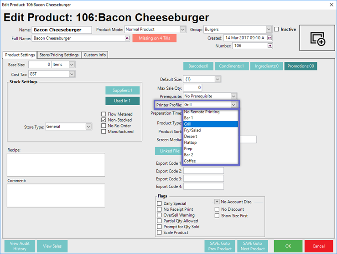Click the add product image icon
This screenshot has width=337, height=254.
pyautogui.click(x=317, y=39)
